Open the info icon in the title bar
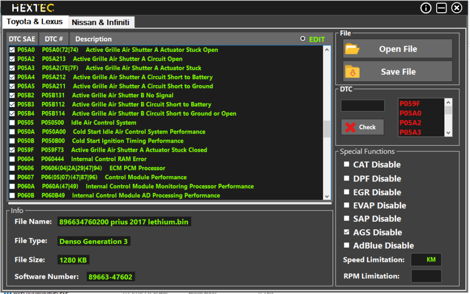Screen dimensions: 470x294 tap(426, 8)
